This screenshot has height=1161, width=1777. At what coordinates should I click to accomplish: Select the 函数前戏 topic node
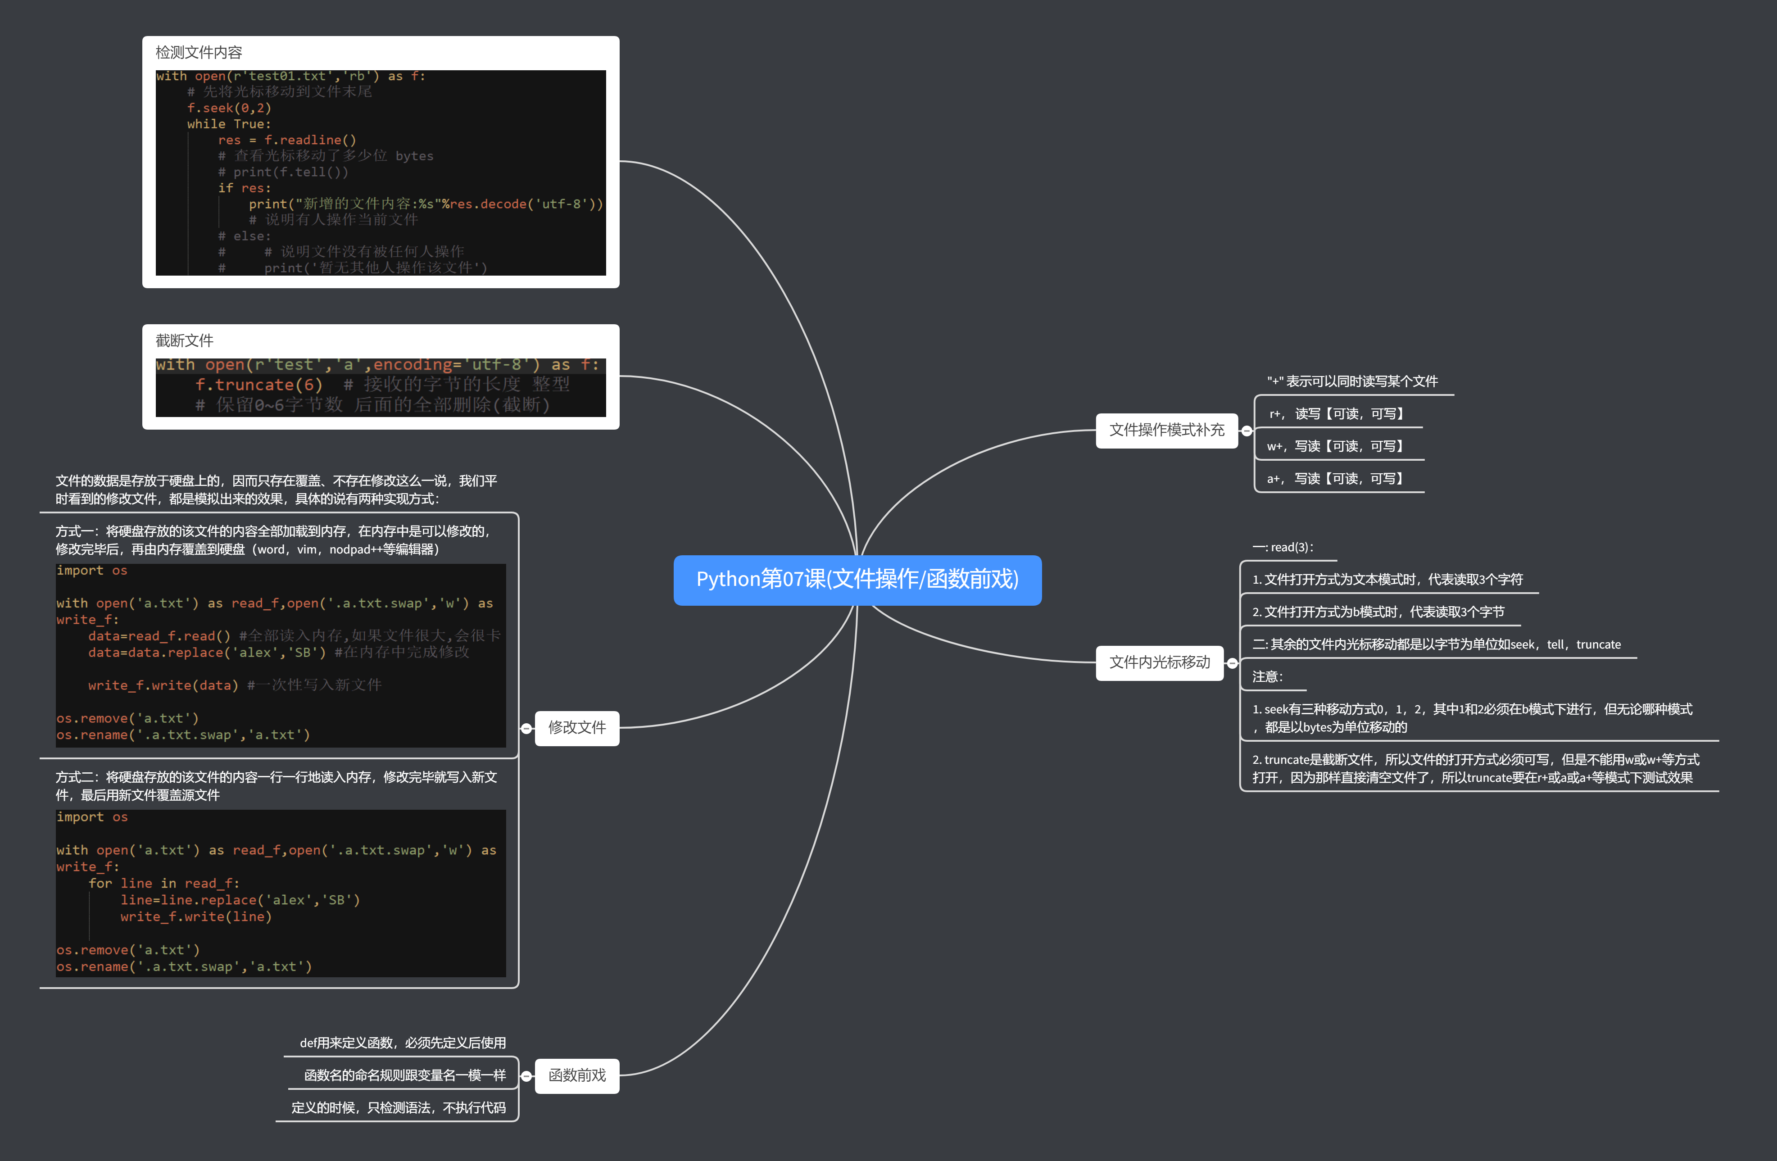pos(577,1076)
